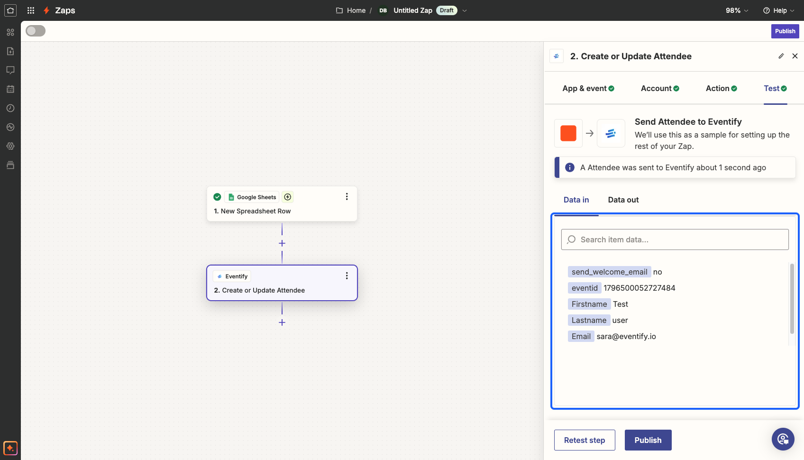The width and height of the screenshot is (804, 460).
Task: Open the apps grid menu
Action: coord(31,10)
